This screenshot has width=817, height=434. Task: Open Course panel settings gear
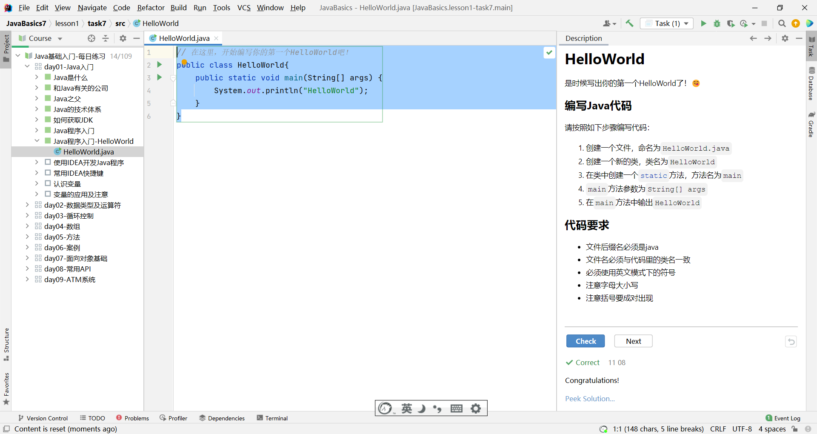123,38
